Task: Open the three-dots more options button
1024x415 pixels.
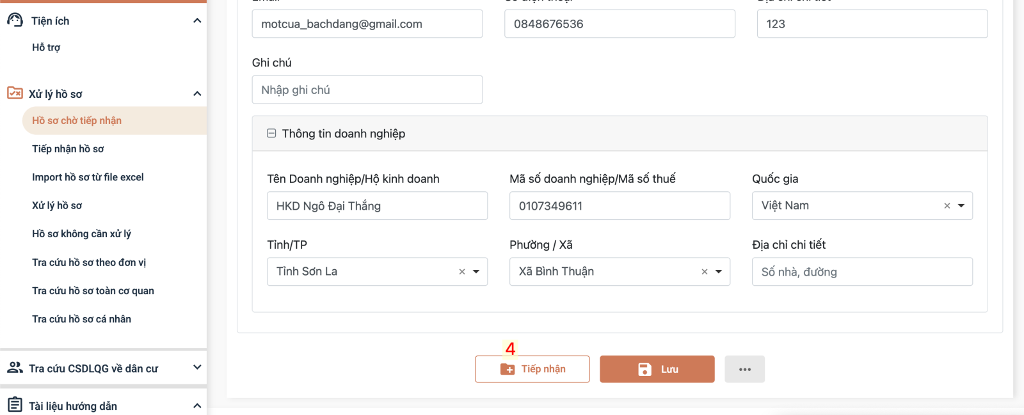Action: pyautogui.click(x=744, y=369)
